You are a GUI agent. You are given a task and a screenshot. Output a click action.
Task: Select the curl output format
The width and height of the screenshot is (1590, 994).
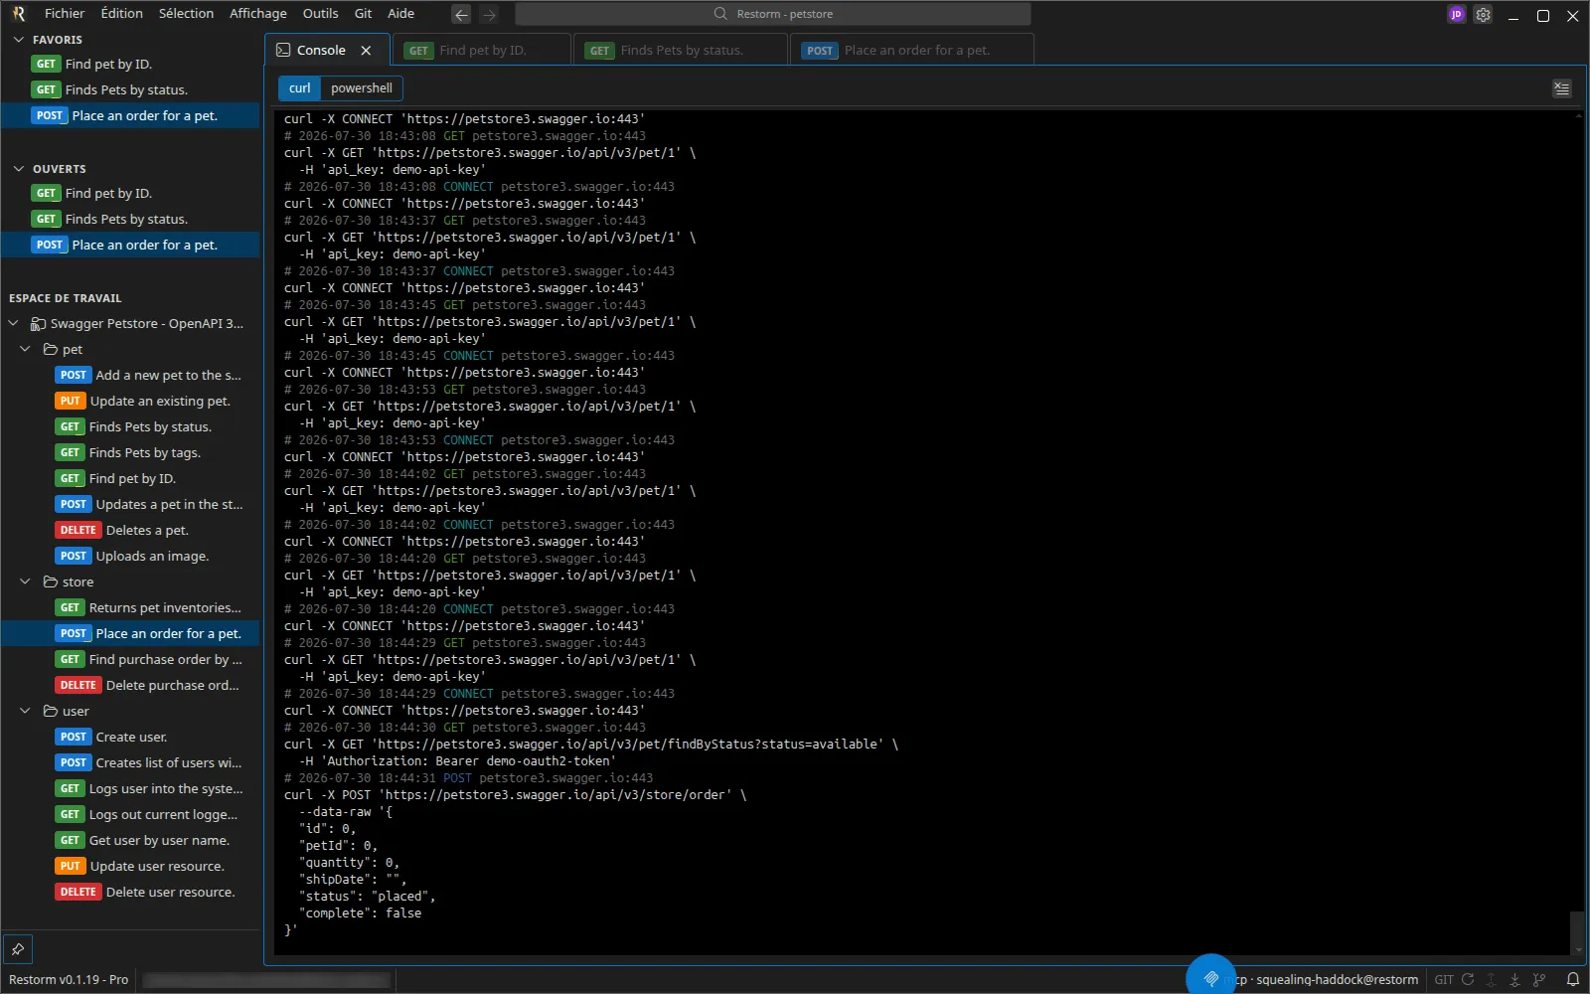click(x=299, y=88)
